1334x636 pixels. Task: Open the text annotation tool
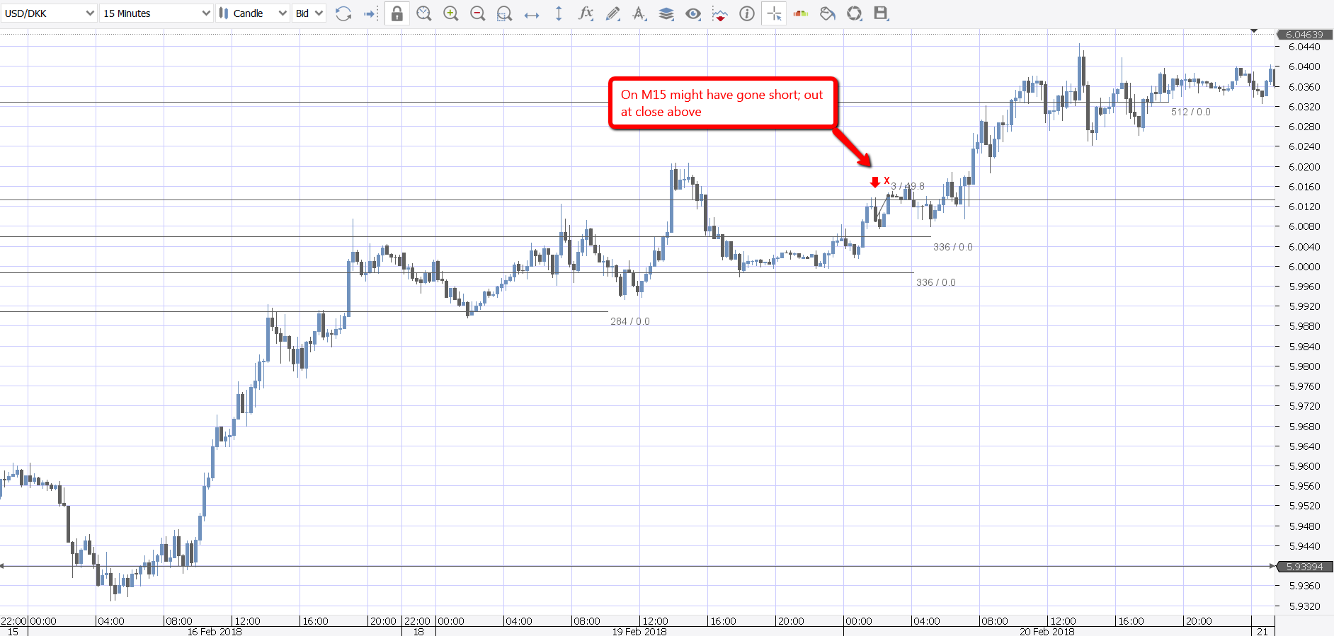coord(639,13)
